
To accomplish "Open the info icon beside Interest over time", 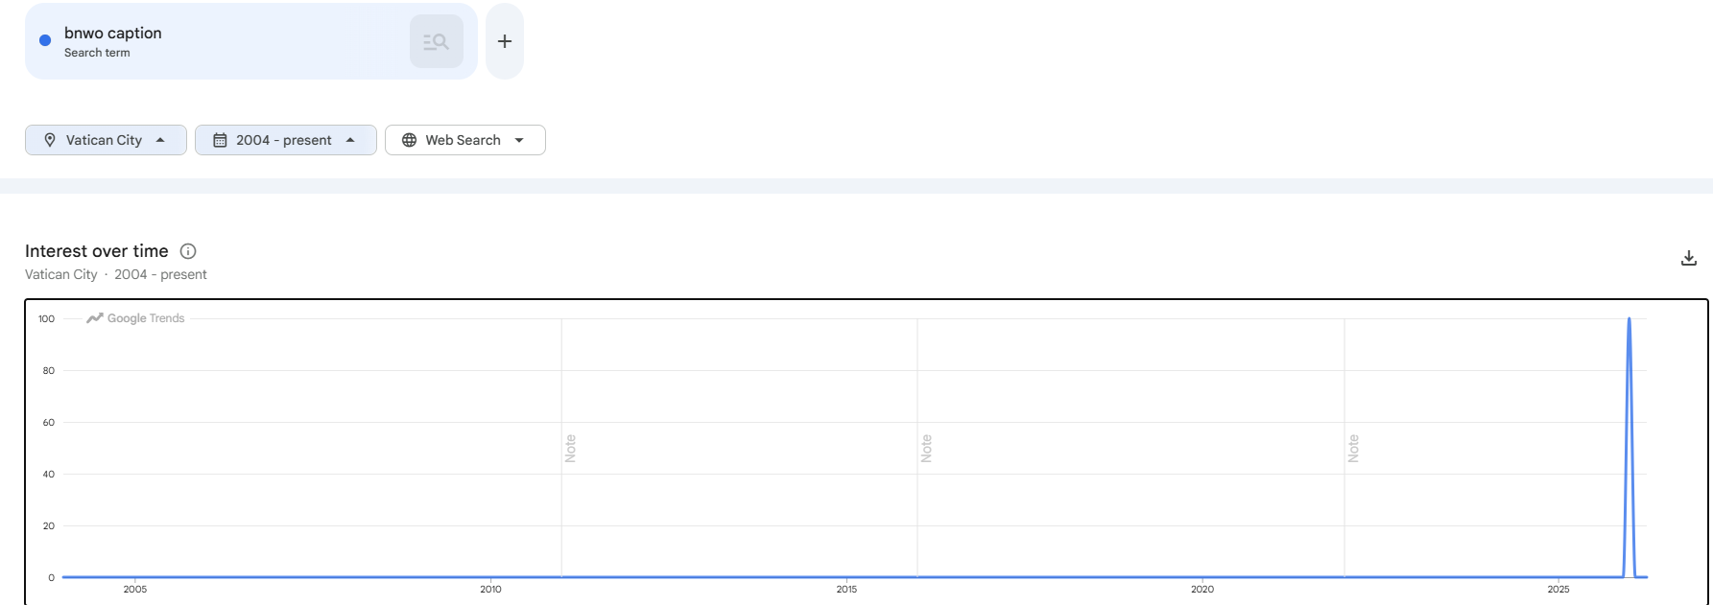I will click(x=188, y=251).
